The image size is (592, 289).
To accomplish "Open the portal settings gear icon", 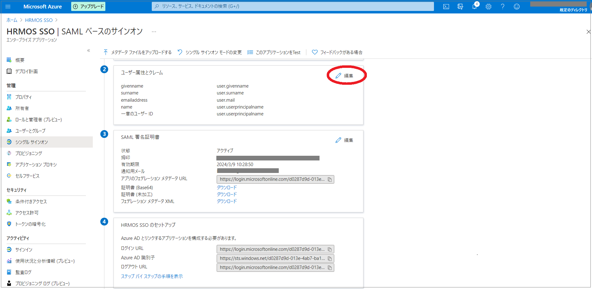I will pos(489,7).
